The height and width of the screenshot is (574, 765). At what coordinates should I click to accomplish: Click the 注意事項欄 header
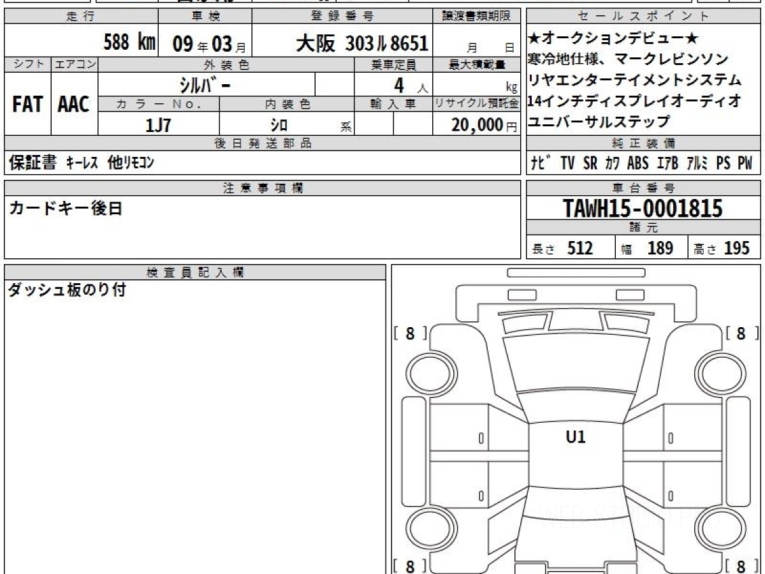pos(263,188)
